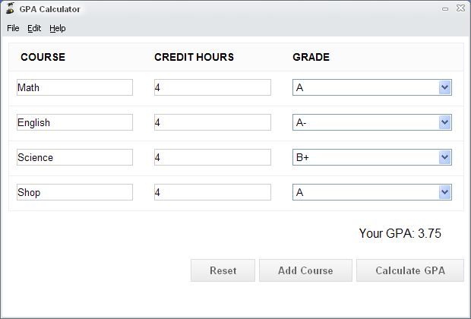Click the credit hours field for Math
This screenshot has width=471, height=319.
pos(212,87)
